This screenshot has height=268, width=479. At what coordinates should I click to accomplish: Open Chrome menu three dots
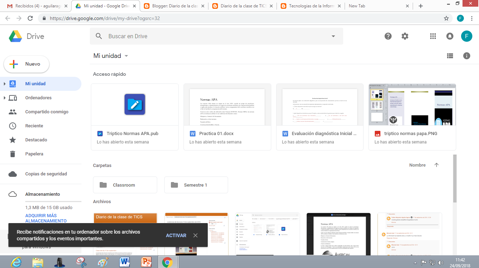[x=472, y=18]
